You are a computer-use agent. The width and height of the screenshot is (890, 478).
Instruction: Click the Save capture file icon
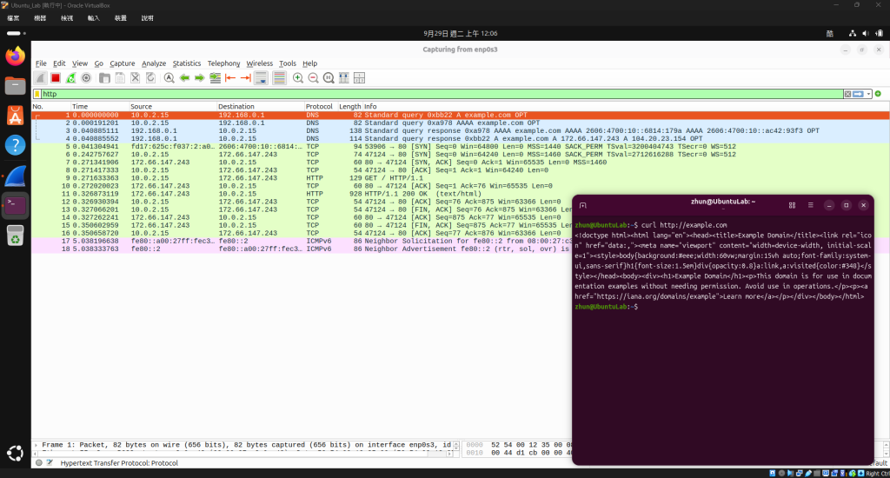tap(120, 77)
